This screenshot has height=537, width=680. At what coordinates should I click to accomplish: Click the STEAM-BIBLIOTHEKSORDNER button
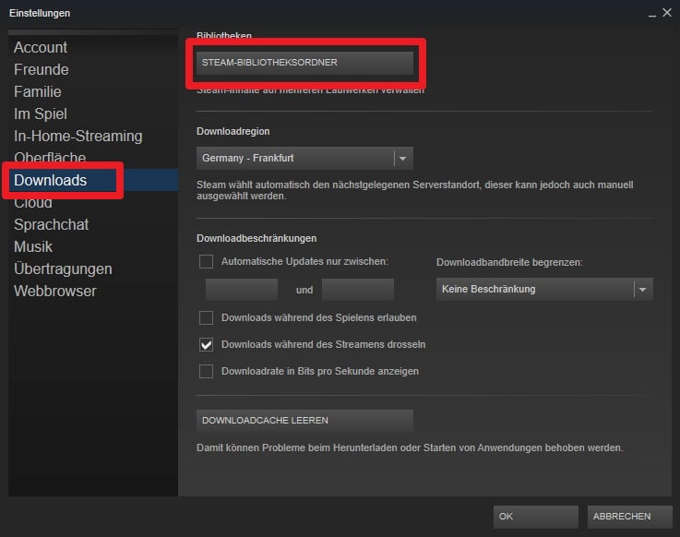click(304, 63)
